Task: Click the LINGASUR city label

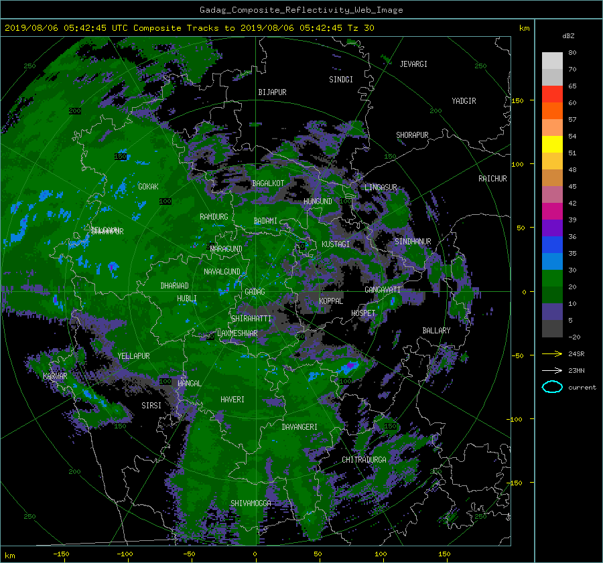Action: point(381,187)
